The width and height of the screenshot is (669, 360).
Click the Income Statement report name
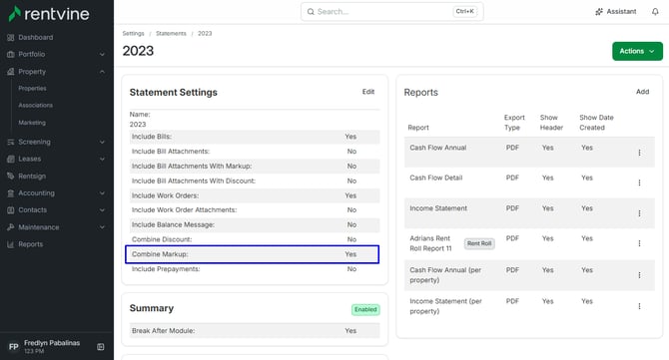438,208
